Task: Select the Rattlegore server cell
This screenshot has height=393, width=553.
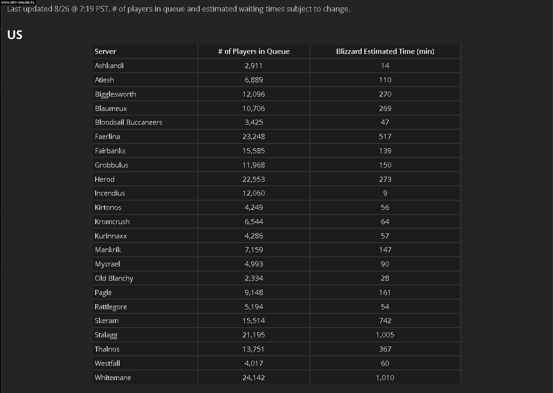Action: [110, 307]
